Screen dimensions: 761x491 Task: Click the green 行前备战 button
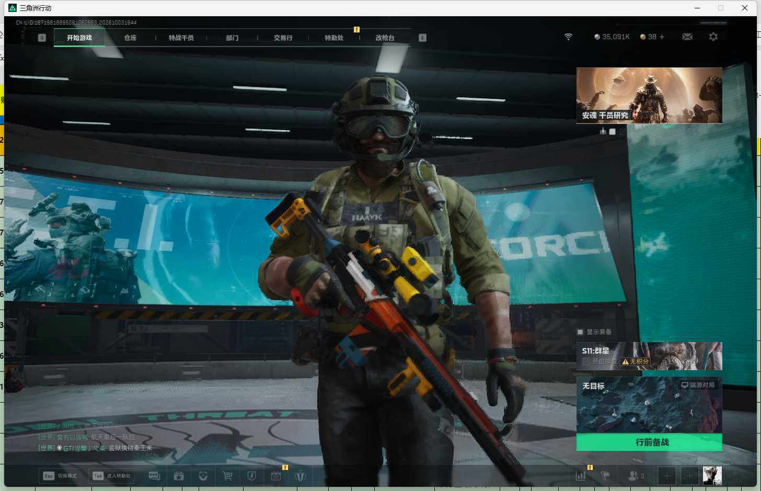[x=649, y=442]
